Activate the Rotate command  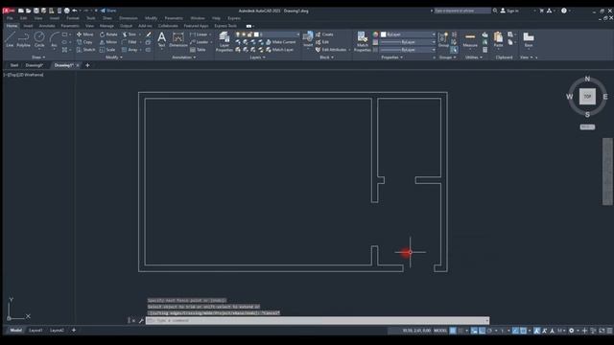108,34
